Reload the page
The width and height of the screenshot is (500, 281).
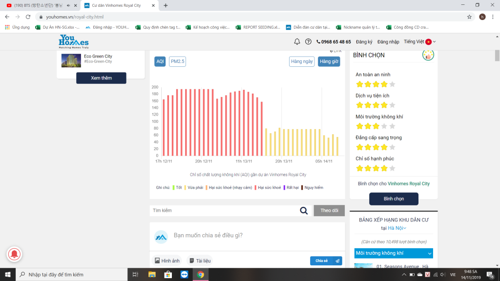click(28, 17)
